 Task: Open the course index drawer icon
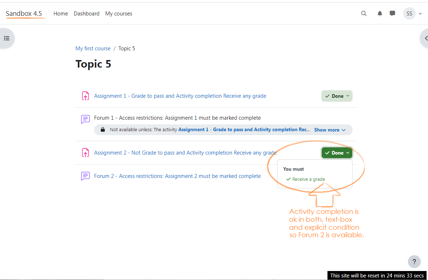[x=7, y=38]
